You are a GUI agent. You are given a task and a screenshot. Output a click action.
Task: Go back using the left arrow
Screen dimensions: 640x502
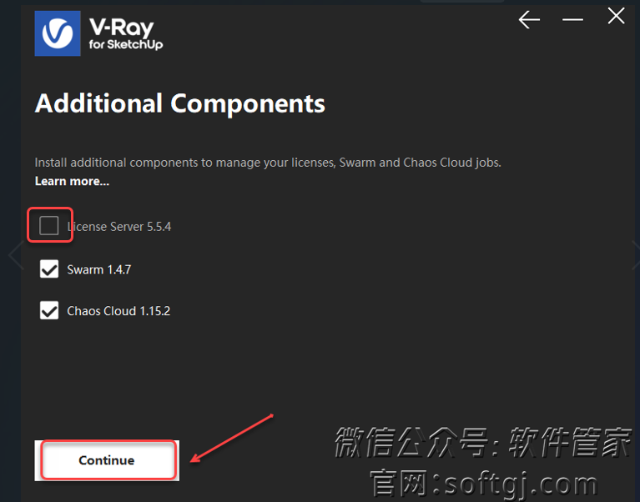(x=529, y=19)
